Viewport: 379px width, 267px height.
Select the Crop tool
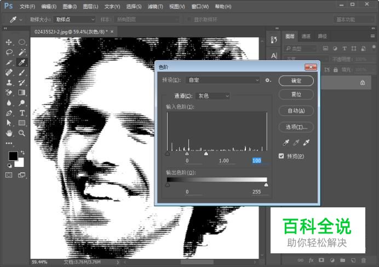coord(9,62)
